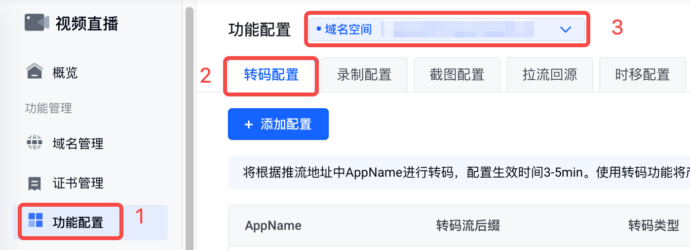Image resolution: width=690 pixels, height=250 pixels.
Task: Open the 视频直播 product title link
Action: [x=87, y=23]
